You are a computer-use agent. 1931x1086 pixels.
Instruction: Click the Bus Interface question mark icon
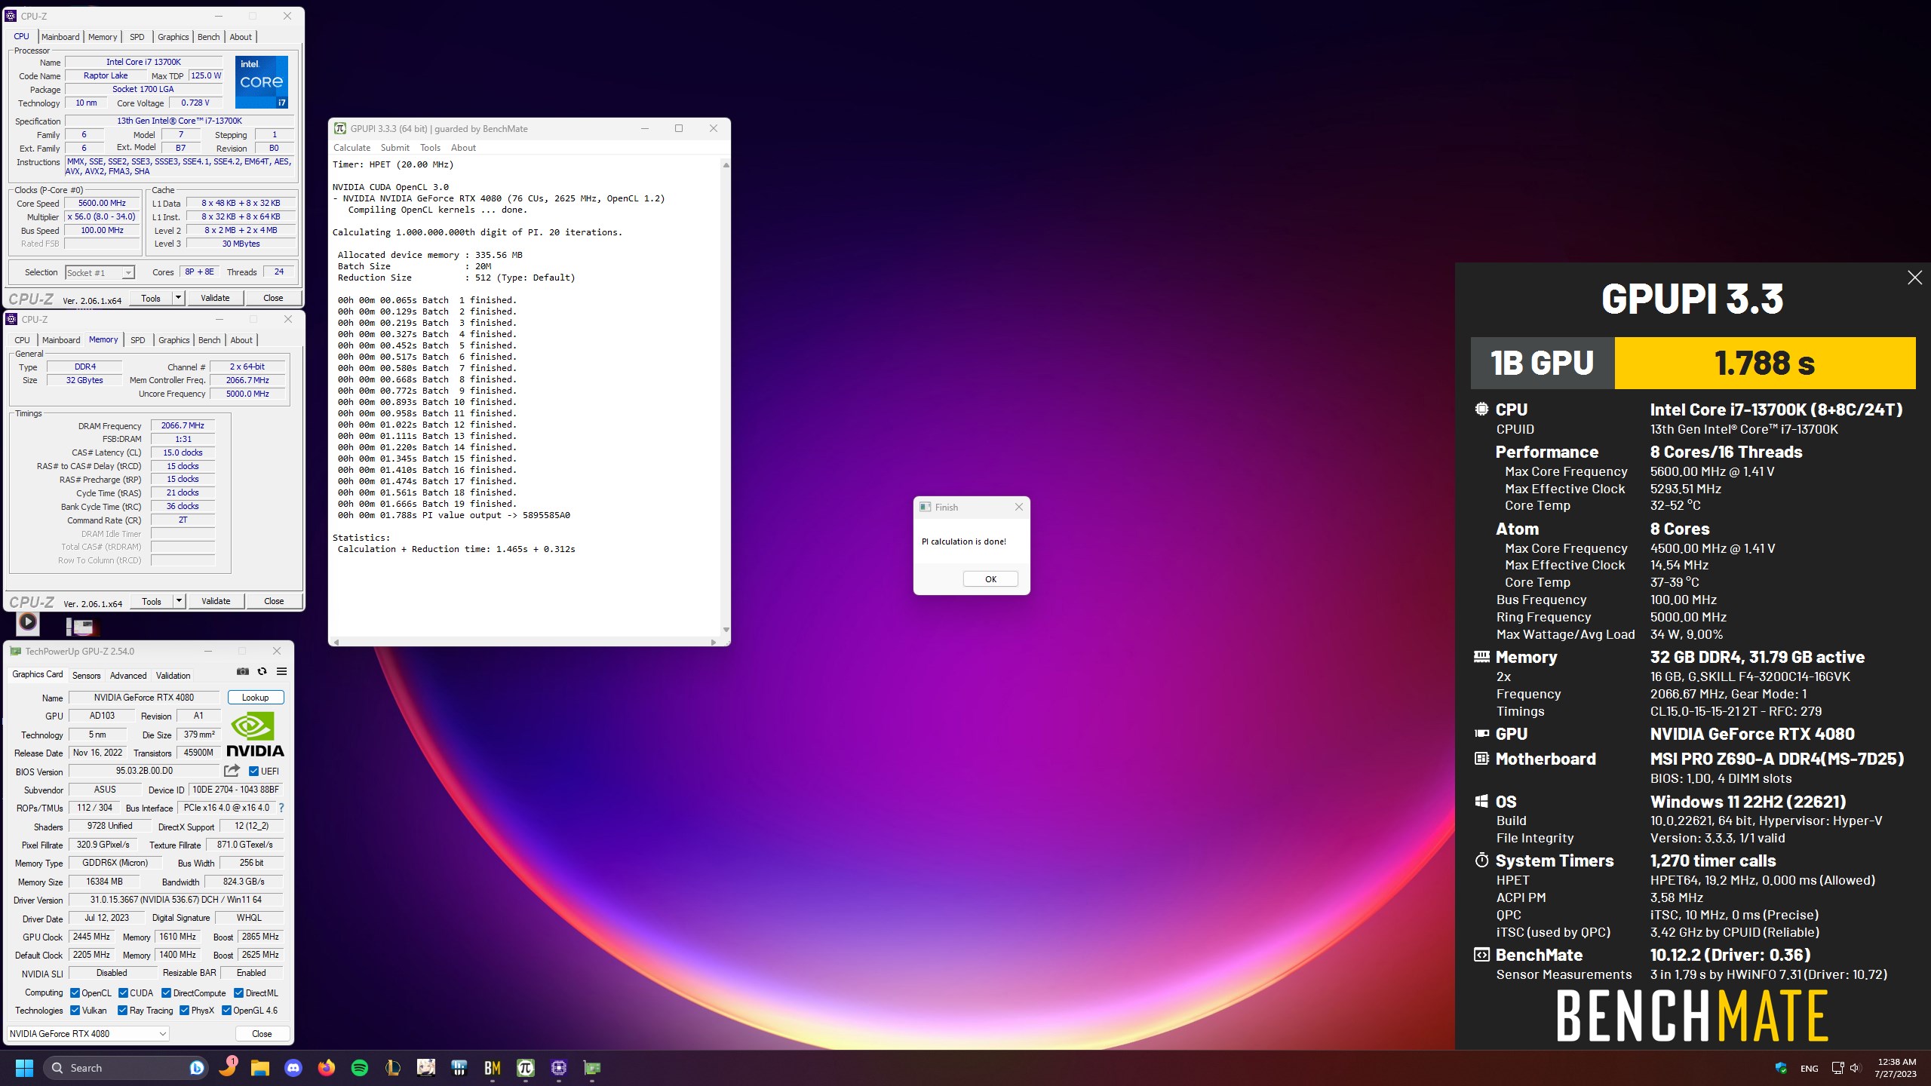tap(281, 808)
